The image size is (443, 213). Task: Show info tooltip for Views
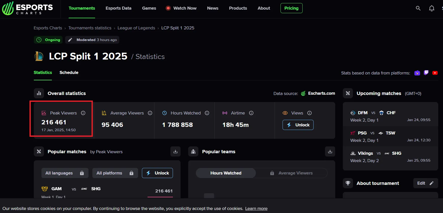309,113
